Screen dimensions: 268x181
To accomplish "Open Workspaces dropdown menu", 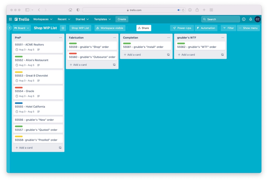I will click(43, 19).
